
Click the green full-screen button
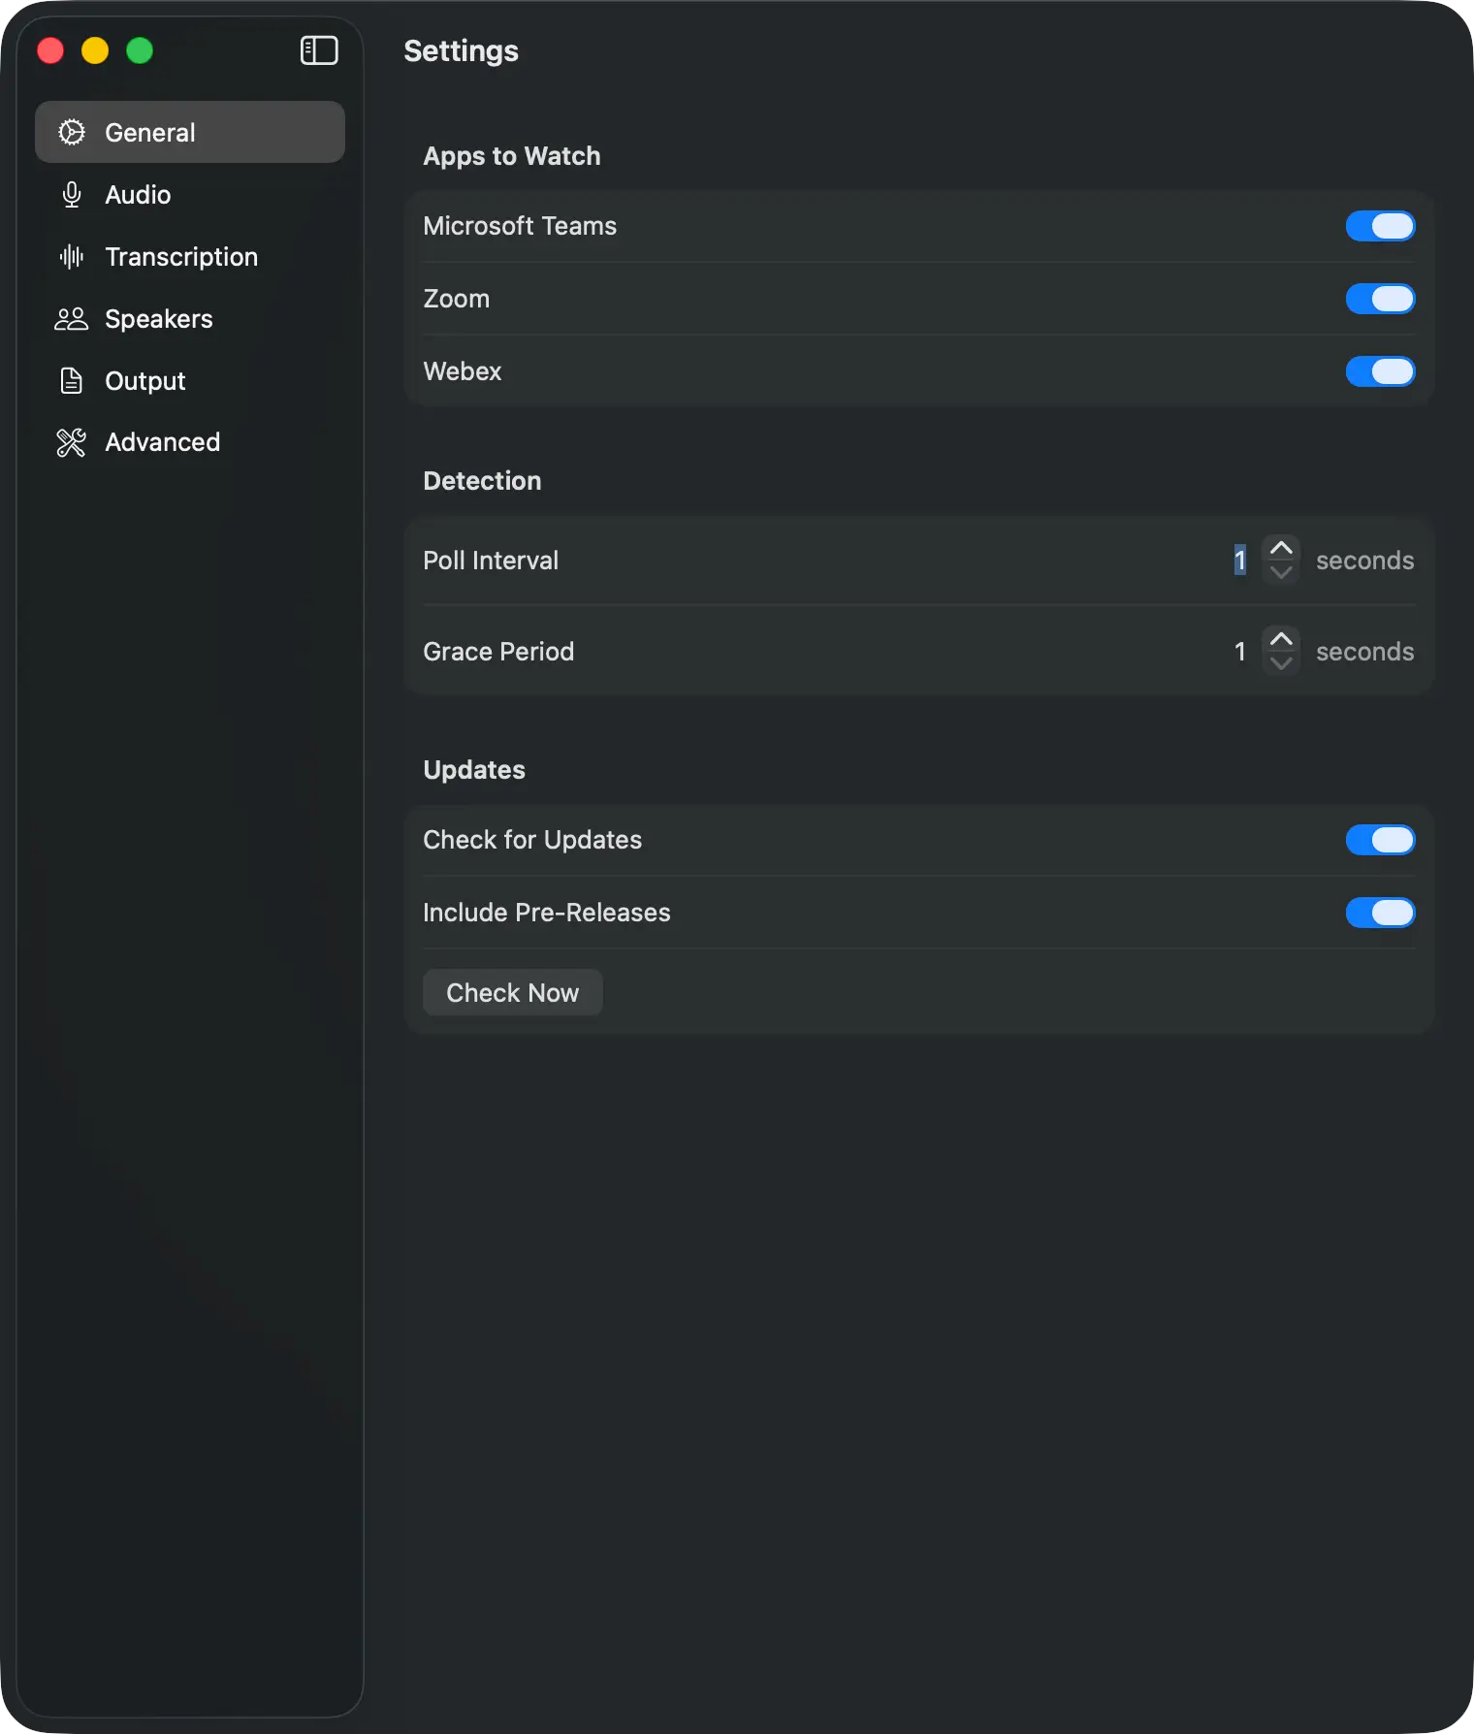140,50
